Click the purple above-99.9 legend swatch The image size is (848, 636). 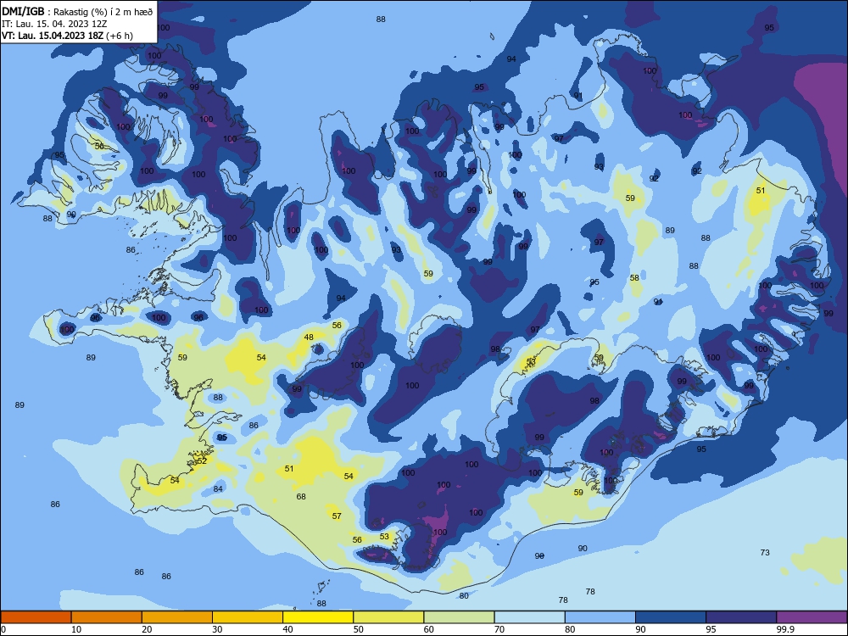coord(812,617)
